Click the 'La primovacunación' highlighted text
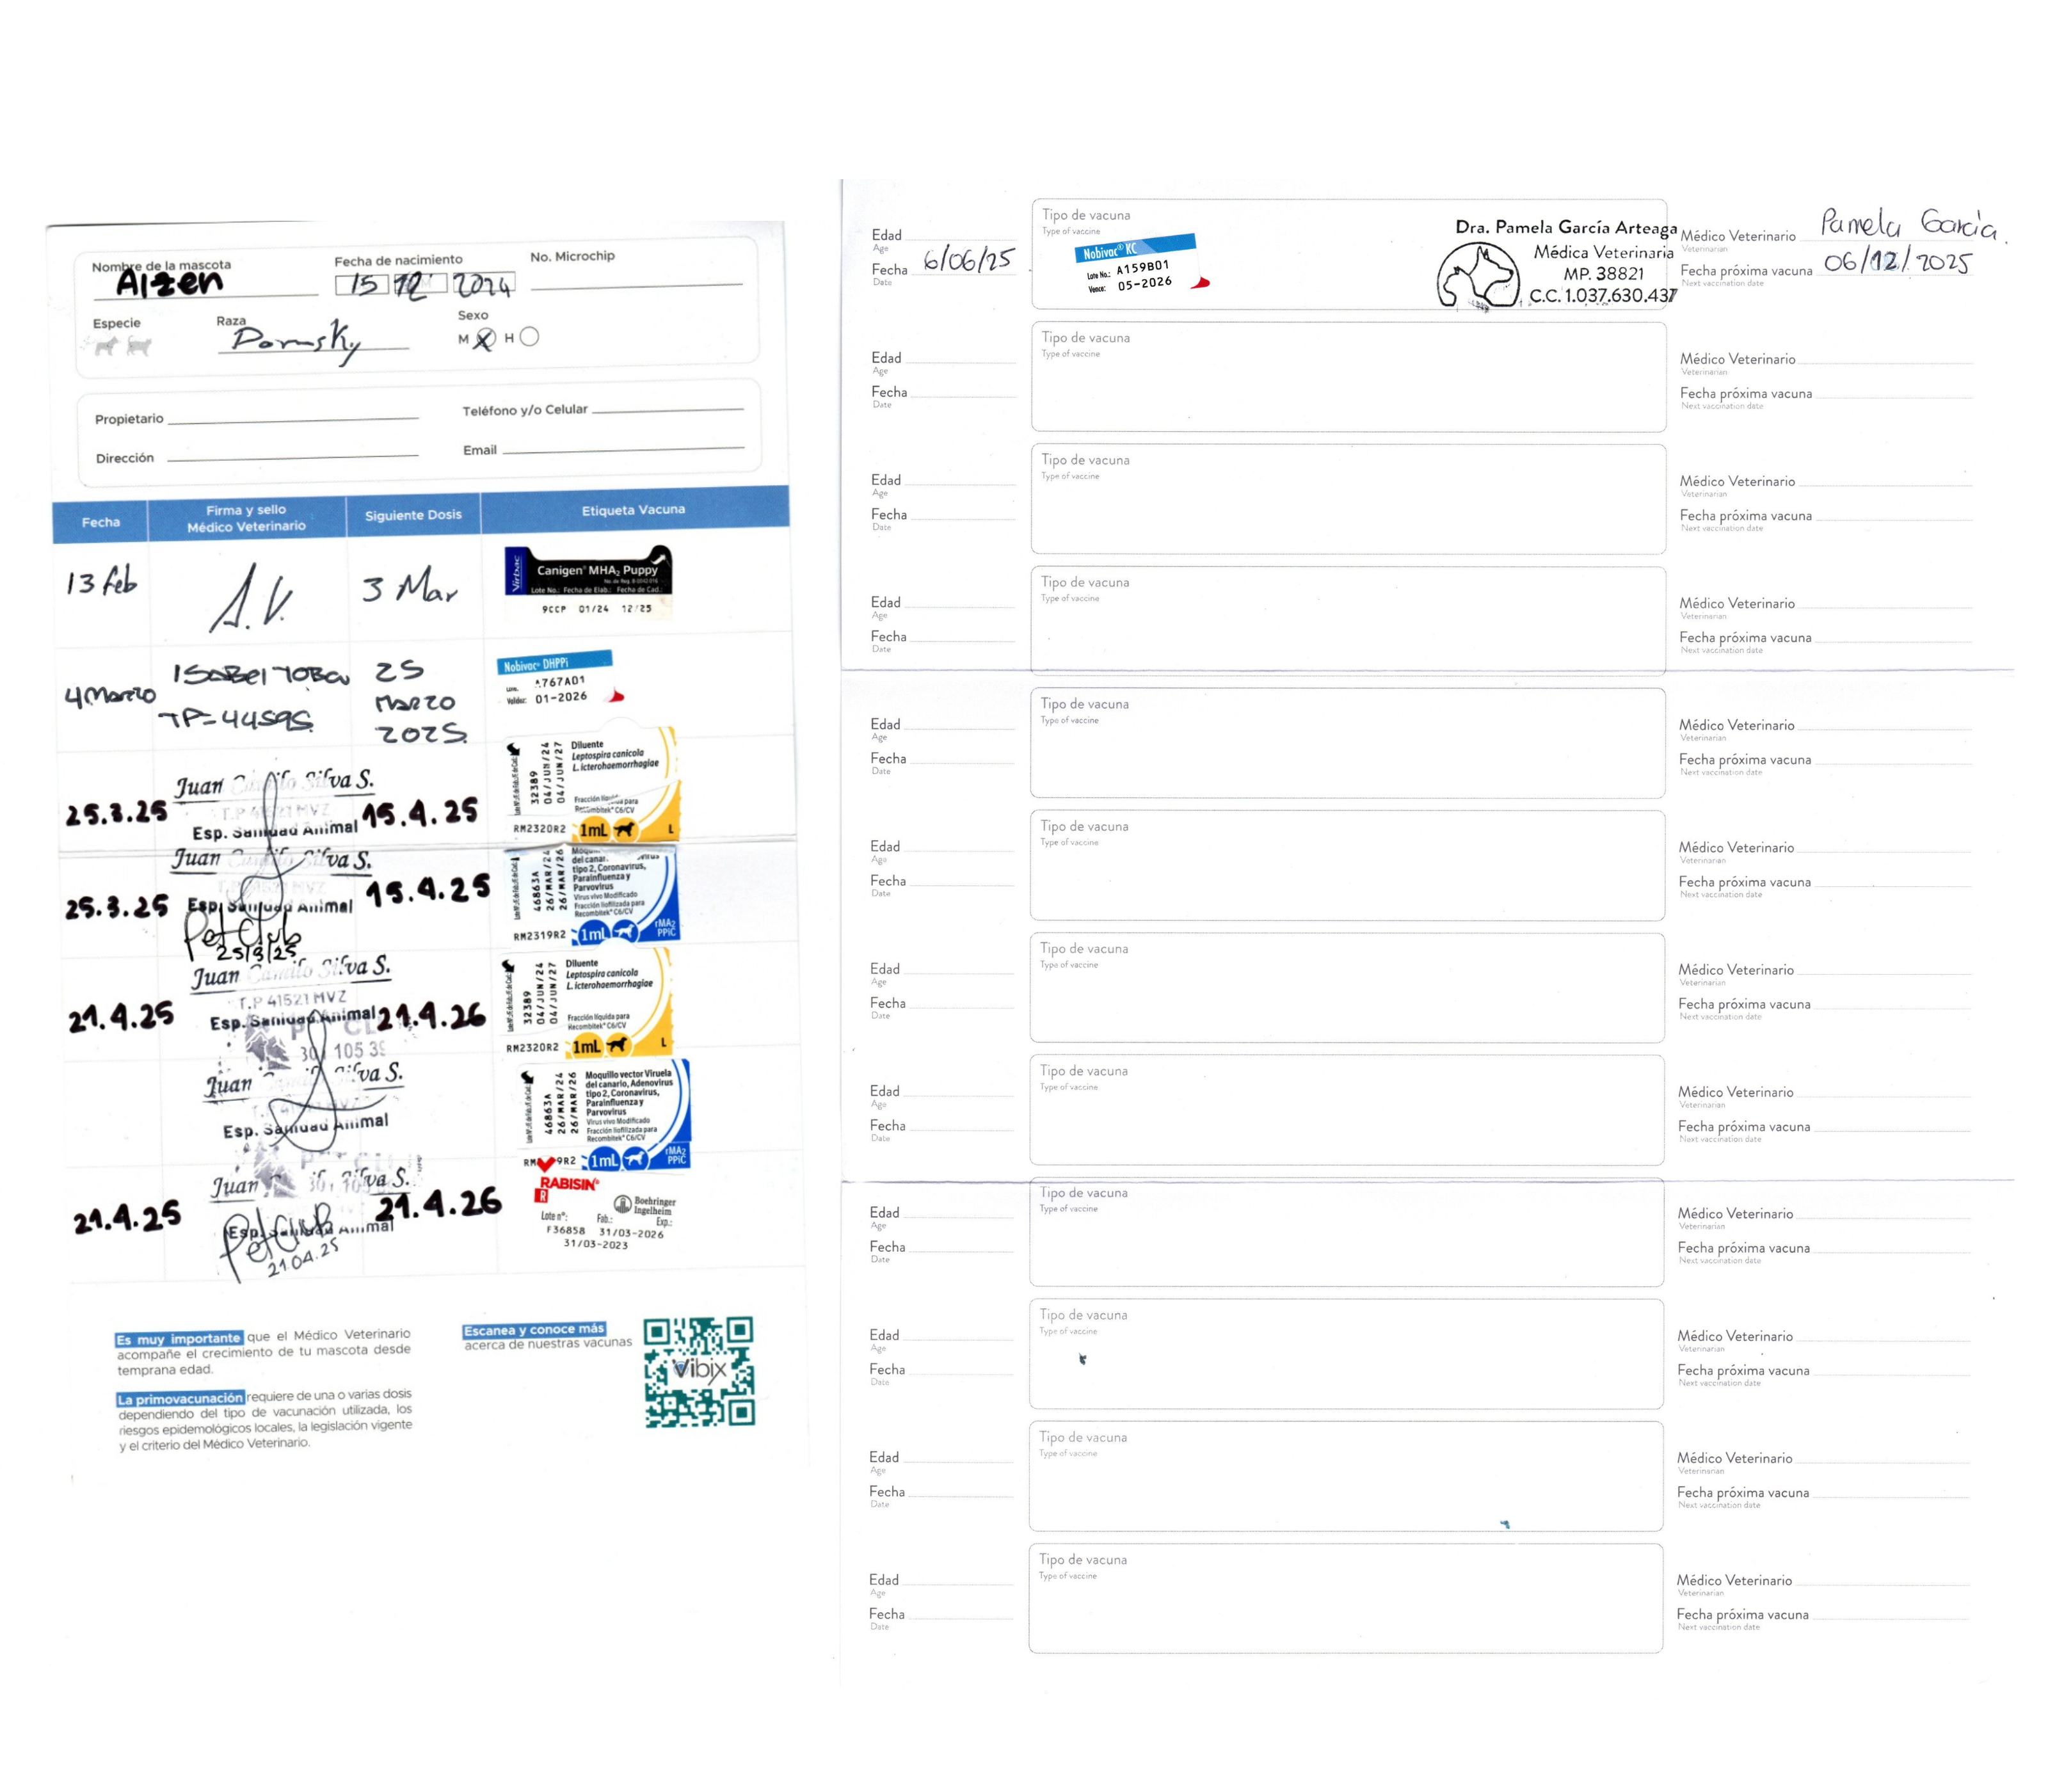2048x1792 pixels. click(x=180, y=1398)
